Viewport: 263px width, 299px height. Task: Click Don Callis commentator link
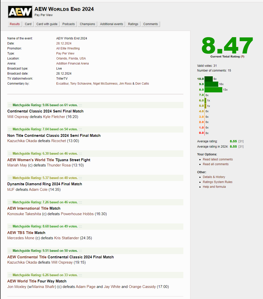tap(142, 84)
